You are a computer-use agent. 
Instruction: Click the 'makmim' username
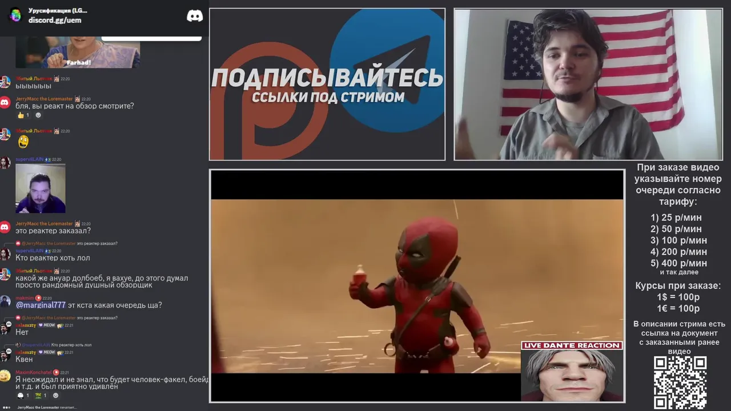(25, 298)
